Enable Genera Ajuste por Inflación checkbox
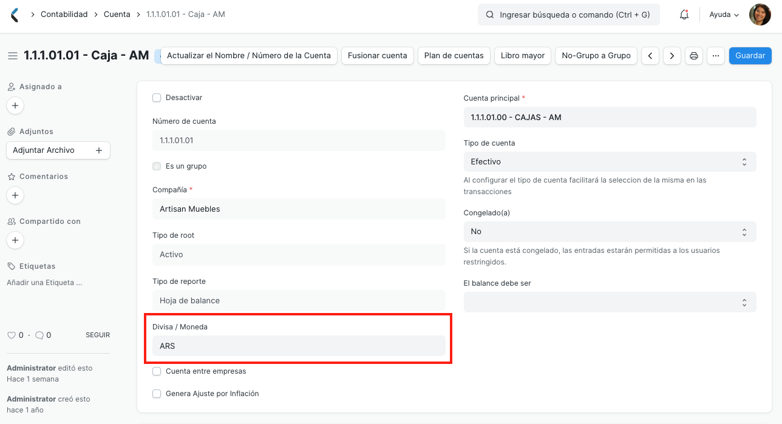782x424 pixels. pyautogui.click(x=157, y=394)
